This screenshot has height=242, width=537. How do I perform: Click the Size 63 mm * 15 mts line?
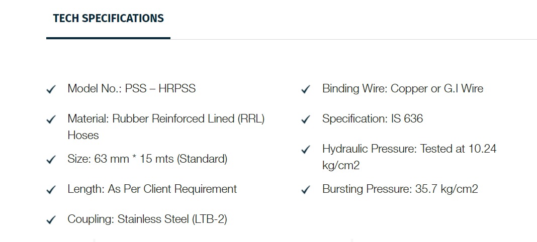click(x=147, y=159)
